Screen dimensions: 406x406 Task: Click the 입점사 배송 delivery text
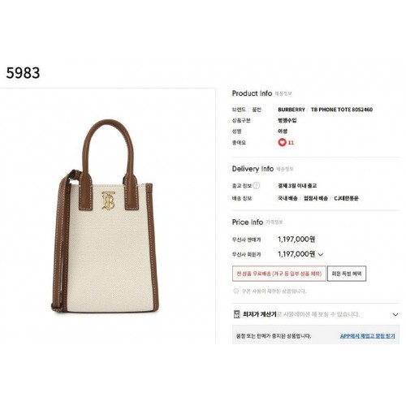(316, 198)
